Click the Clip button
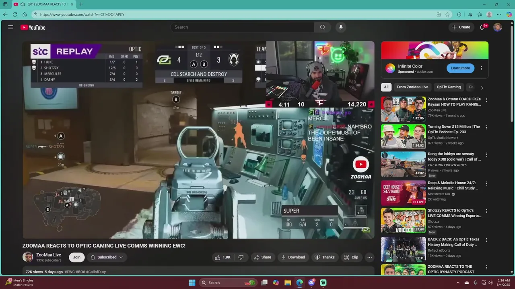This screenshot has width=515, height=289. [351, 257]
